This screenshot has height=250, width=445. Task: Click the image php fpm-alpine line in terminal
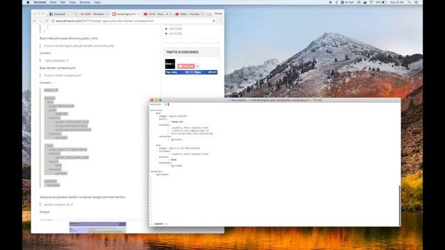click(x=179, y=148)
